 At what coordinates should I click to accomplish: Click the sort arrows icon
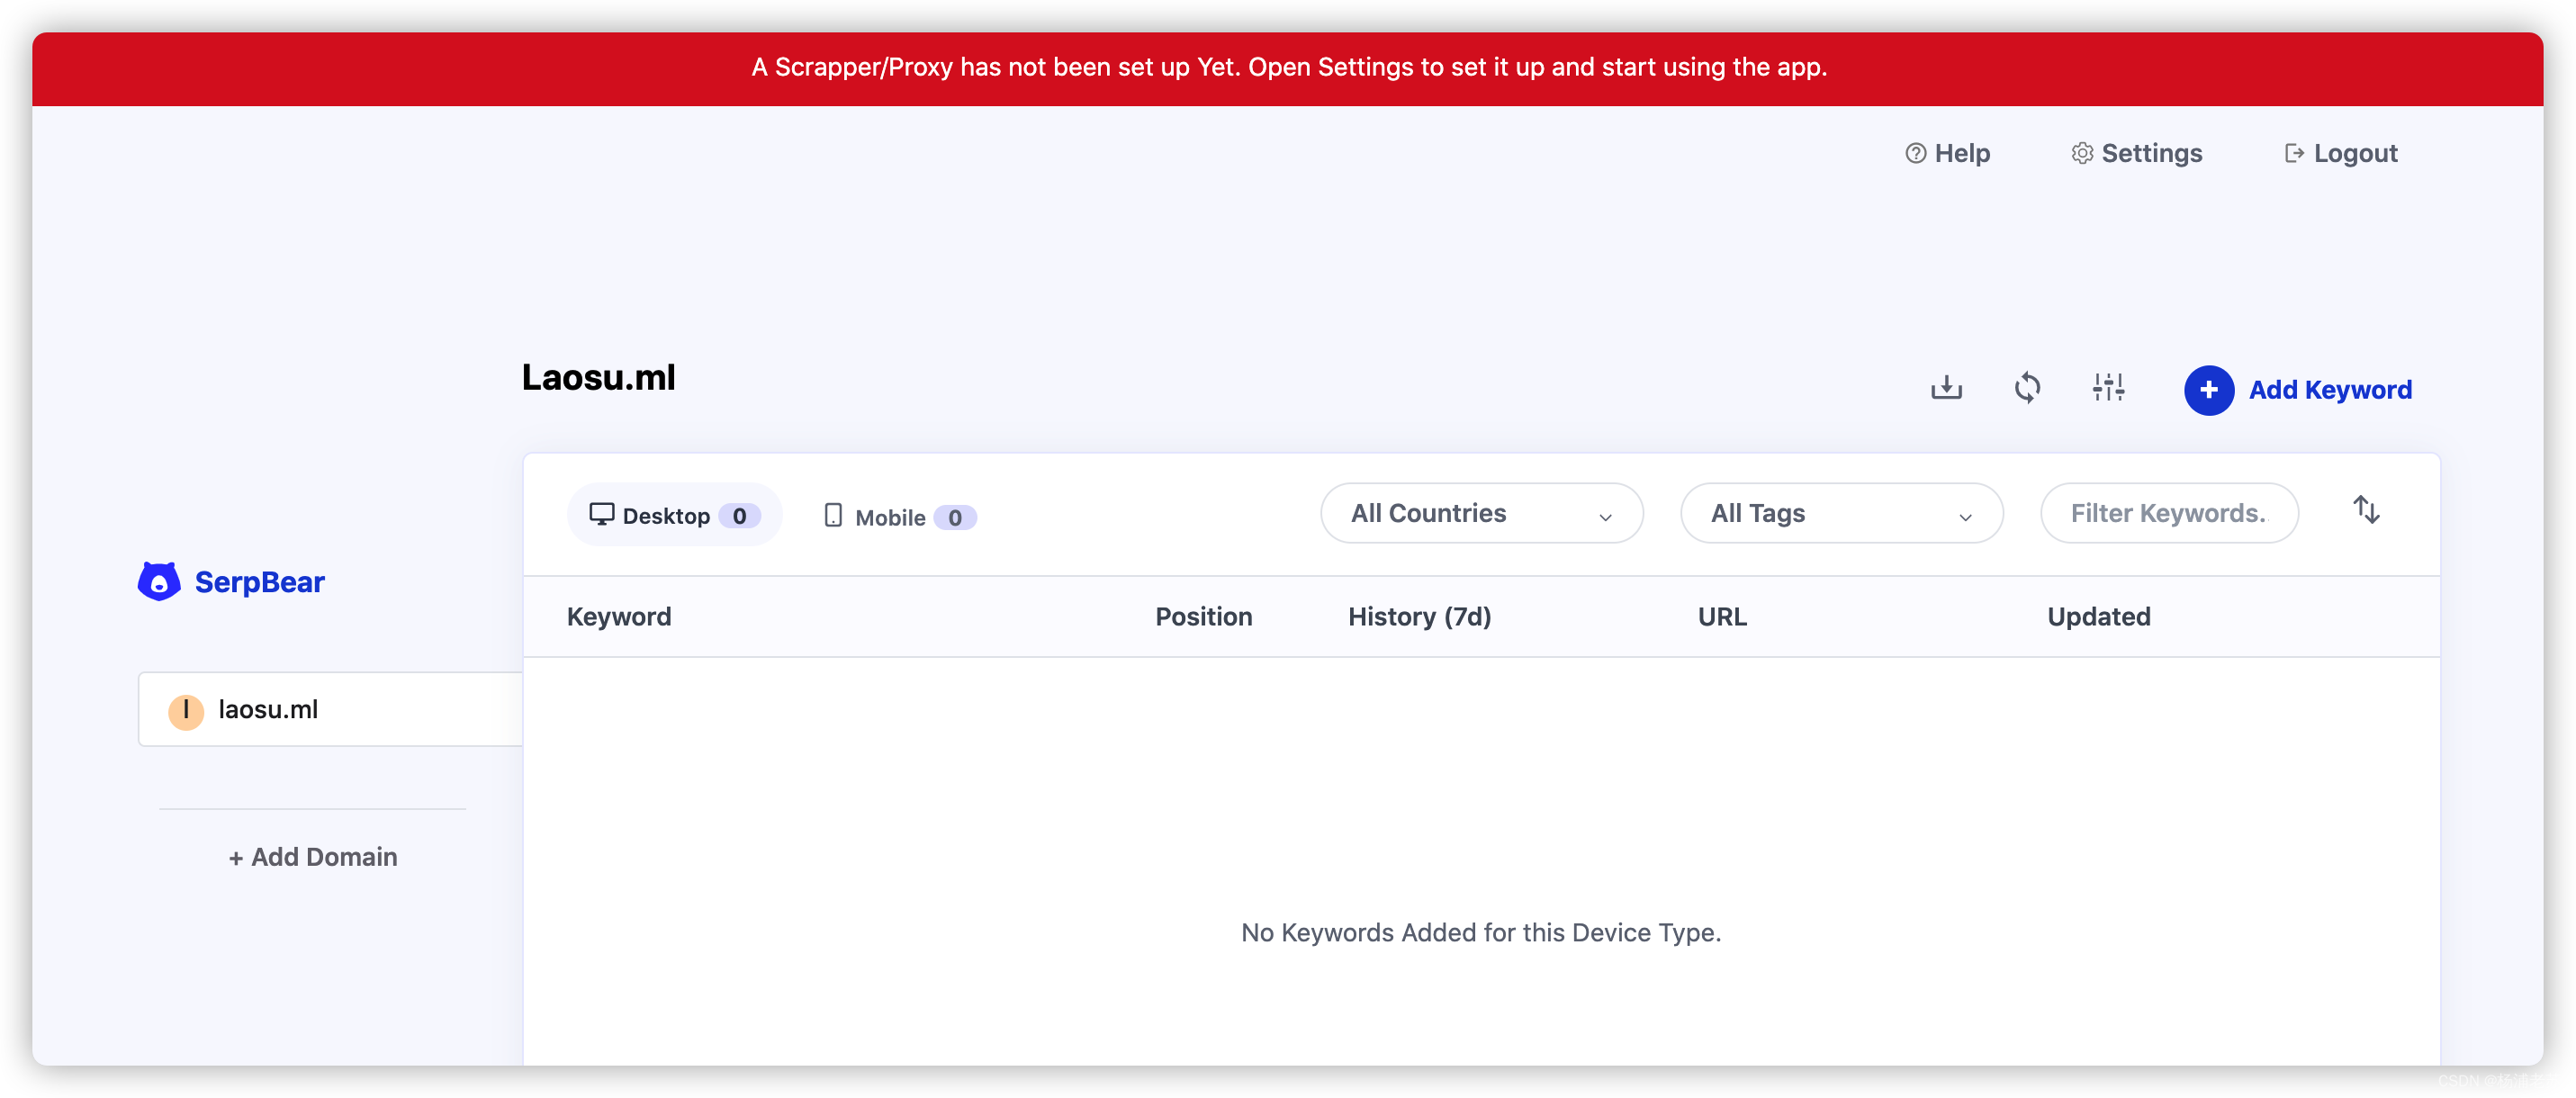(x=2366, y=510)
